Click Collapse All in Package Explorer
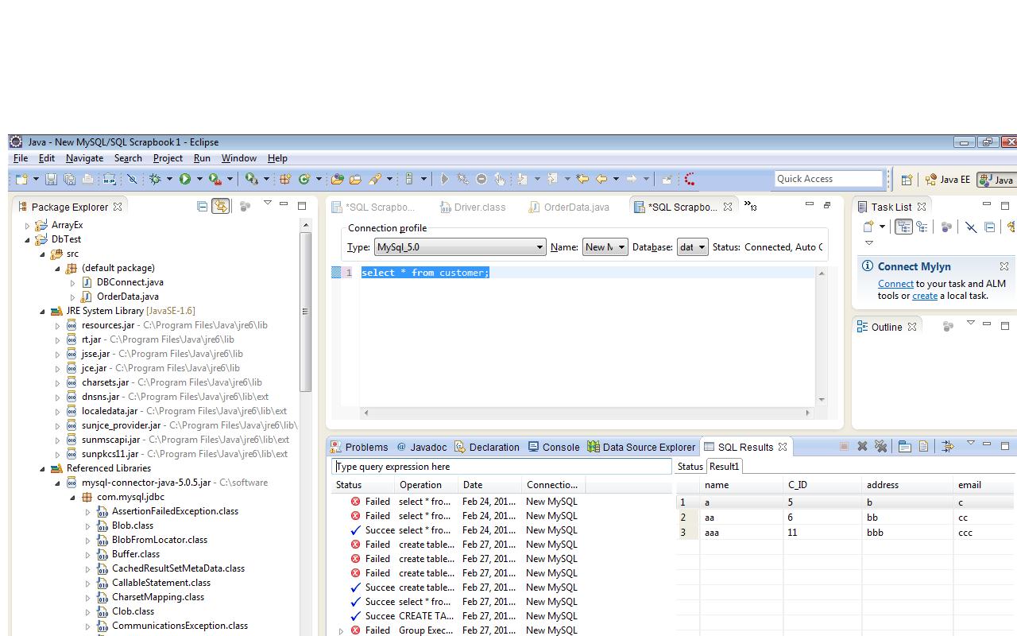Screen dimensions: 1017x636 202,207
